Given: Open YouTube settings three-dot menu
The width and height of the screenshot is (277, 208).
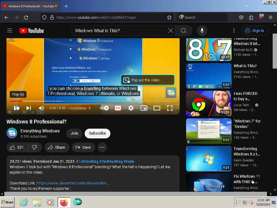Looking at the screenshot, I should [x=234, y=31].
